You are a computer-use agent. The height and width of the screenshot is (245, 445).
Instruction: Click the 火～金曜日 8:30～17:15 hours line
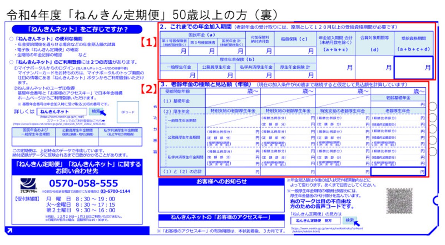click(x=80, y=204)
